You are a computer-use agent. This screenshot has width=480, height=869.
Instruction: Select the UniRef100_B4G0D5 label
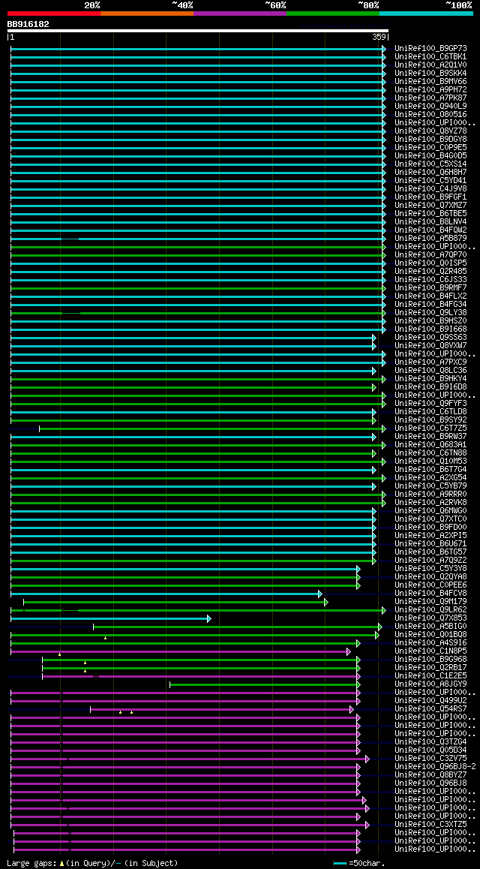430,156
